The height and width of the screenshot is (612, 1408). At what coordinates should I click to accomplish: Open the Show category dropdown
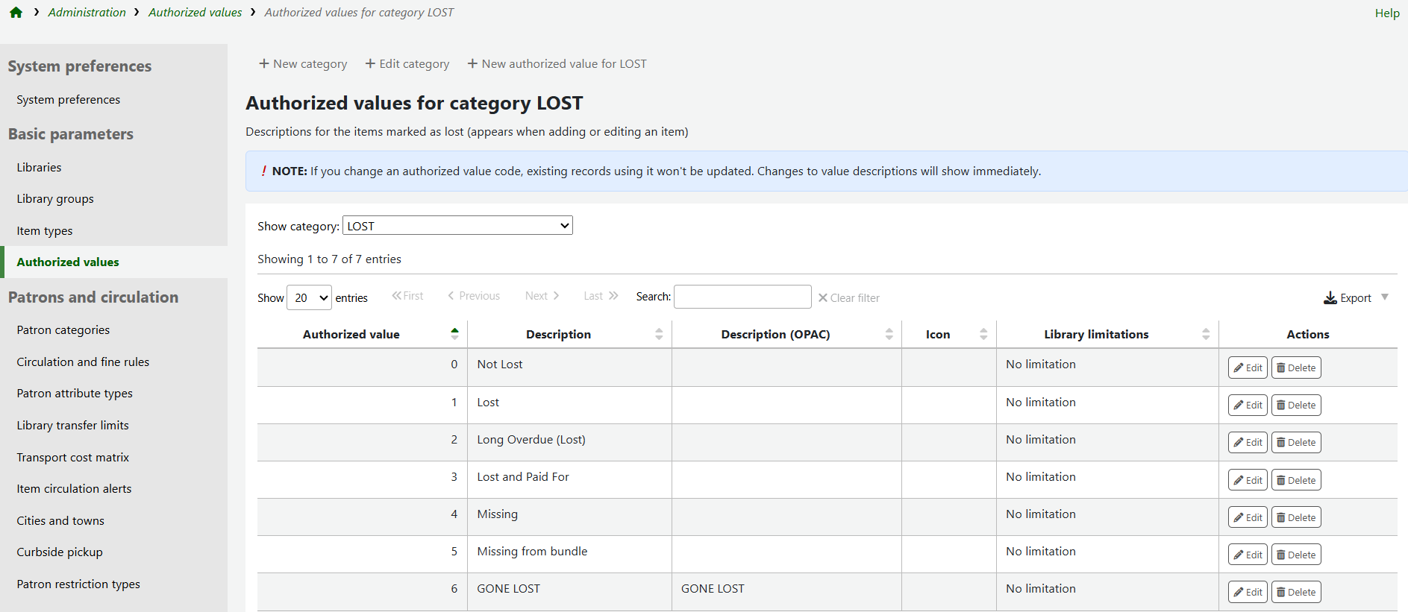[x=457, y=226]
